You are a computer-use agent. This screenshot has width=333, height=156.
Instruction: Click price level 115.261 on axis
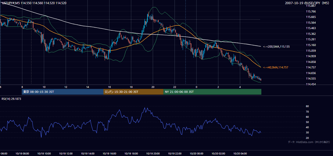[x=310, y=40]
